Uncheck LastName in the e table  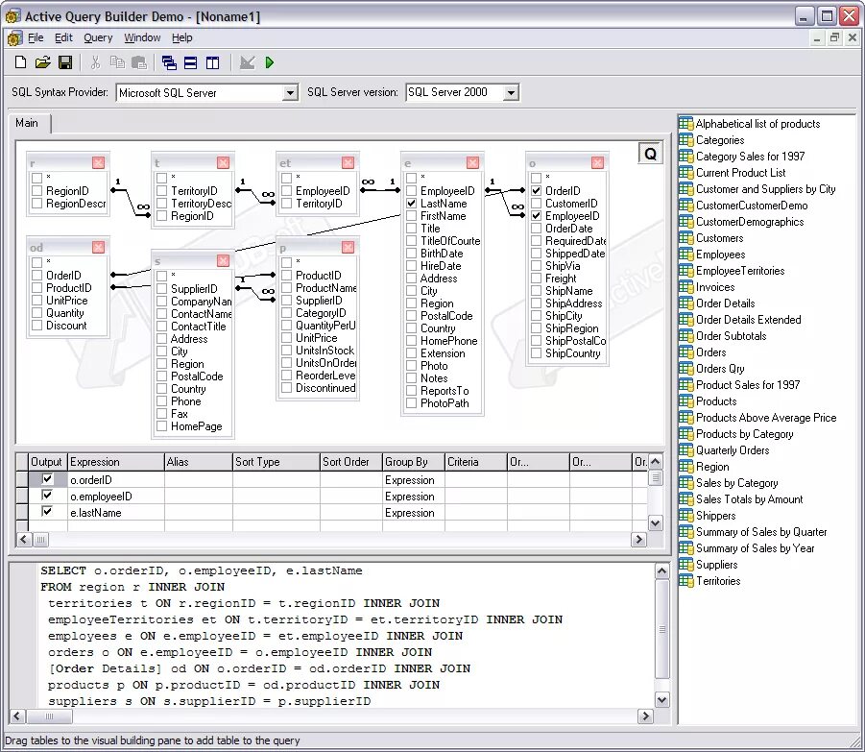(411, 204)
